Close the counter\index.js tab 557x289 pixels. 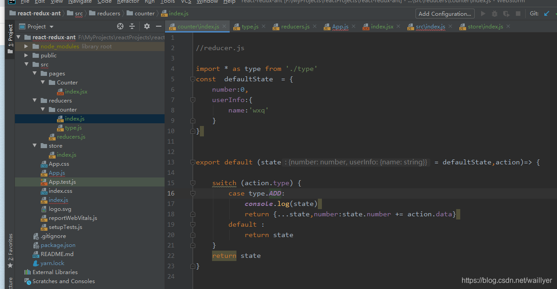tap(224, 27)
